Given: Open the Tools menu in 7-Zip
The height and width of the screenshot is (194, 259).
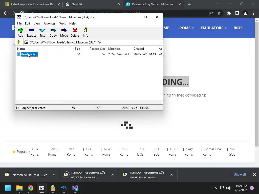Looking at the screenshot, I should (x=62, y=23).
